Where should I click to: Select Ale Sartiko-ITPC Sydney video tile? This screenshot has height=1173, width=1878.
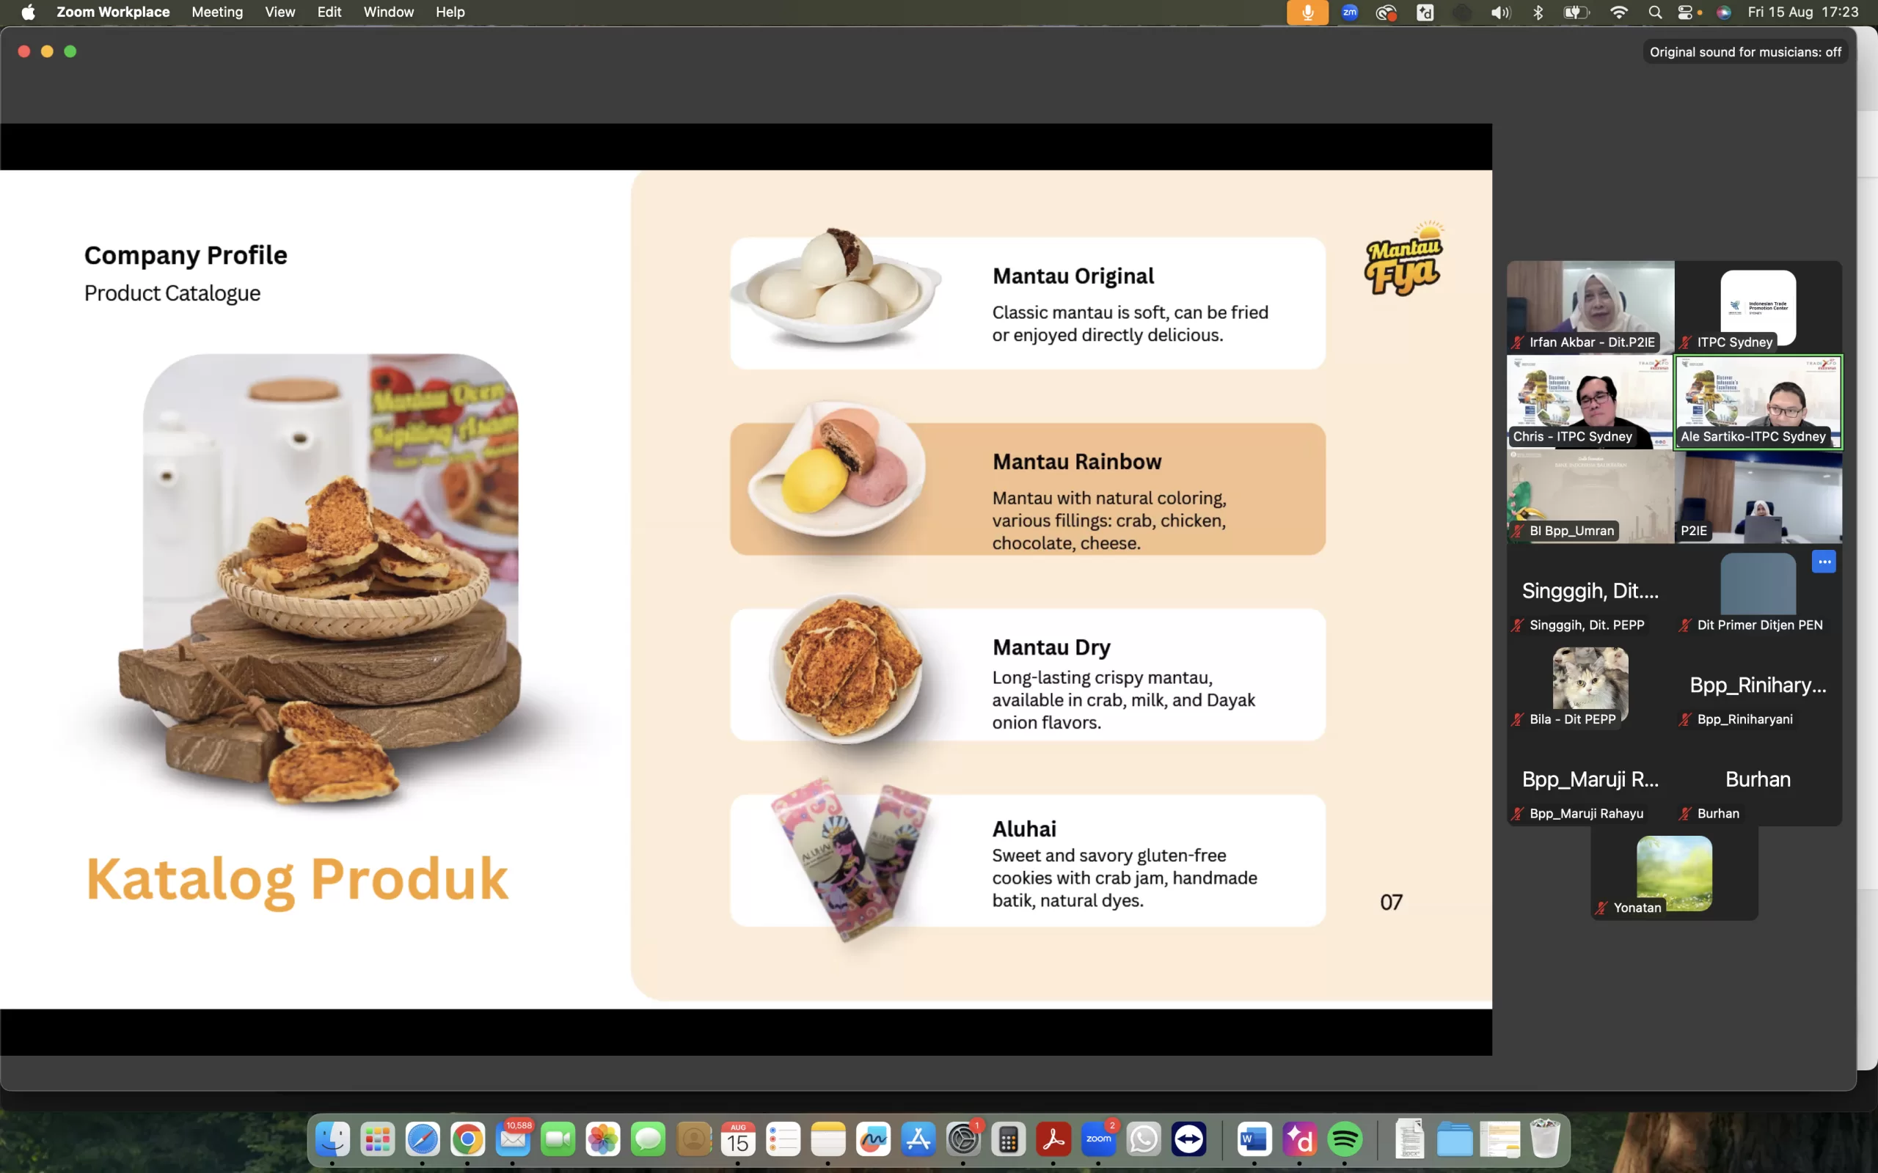pyautogui.click(x=1758, y=402)
